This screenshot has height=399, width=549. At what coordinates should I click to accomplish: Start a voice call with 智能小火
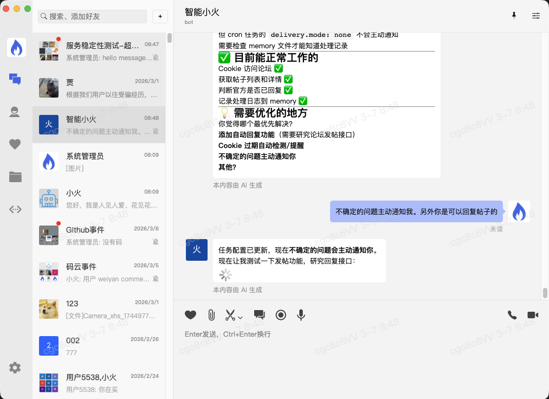pyautogui.click(x=512, y=314)
